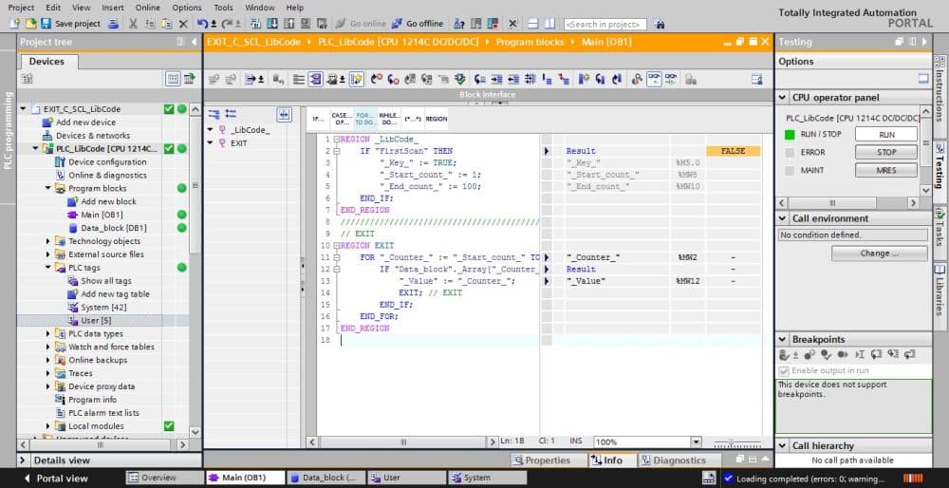This screenshot has width=949, height=488.
Task: Click the STOP button
Action: [x=886, y=153]
